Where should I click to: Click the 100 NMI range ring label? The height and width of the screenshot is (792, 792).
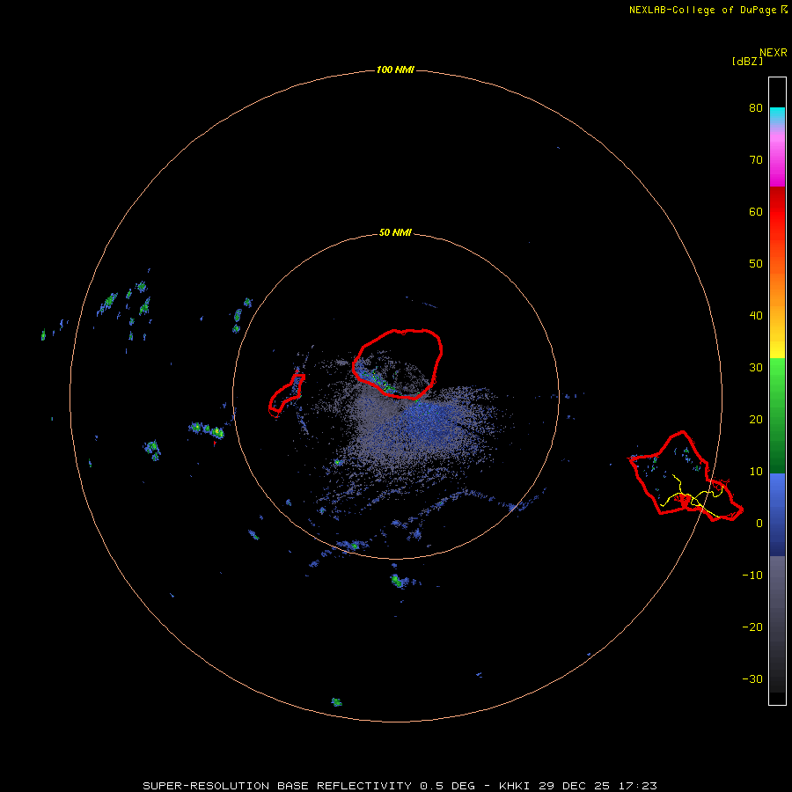pyautogui.click(x=395, y=70)
